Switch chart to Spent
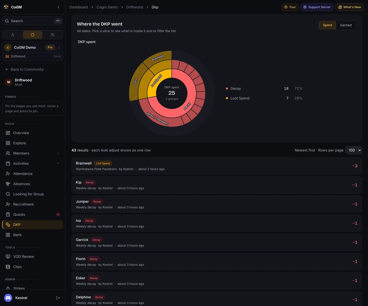Image resolution: width=368 pixels, height=306 pixels. click(327, 25)
